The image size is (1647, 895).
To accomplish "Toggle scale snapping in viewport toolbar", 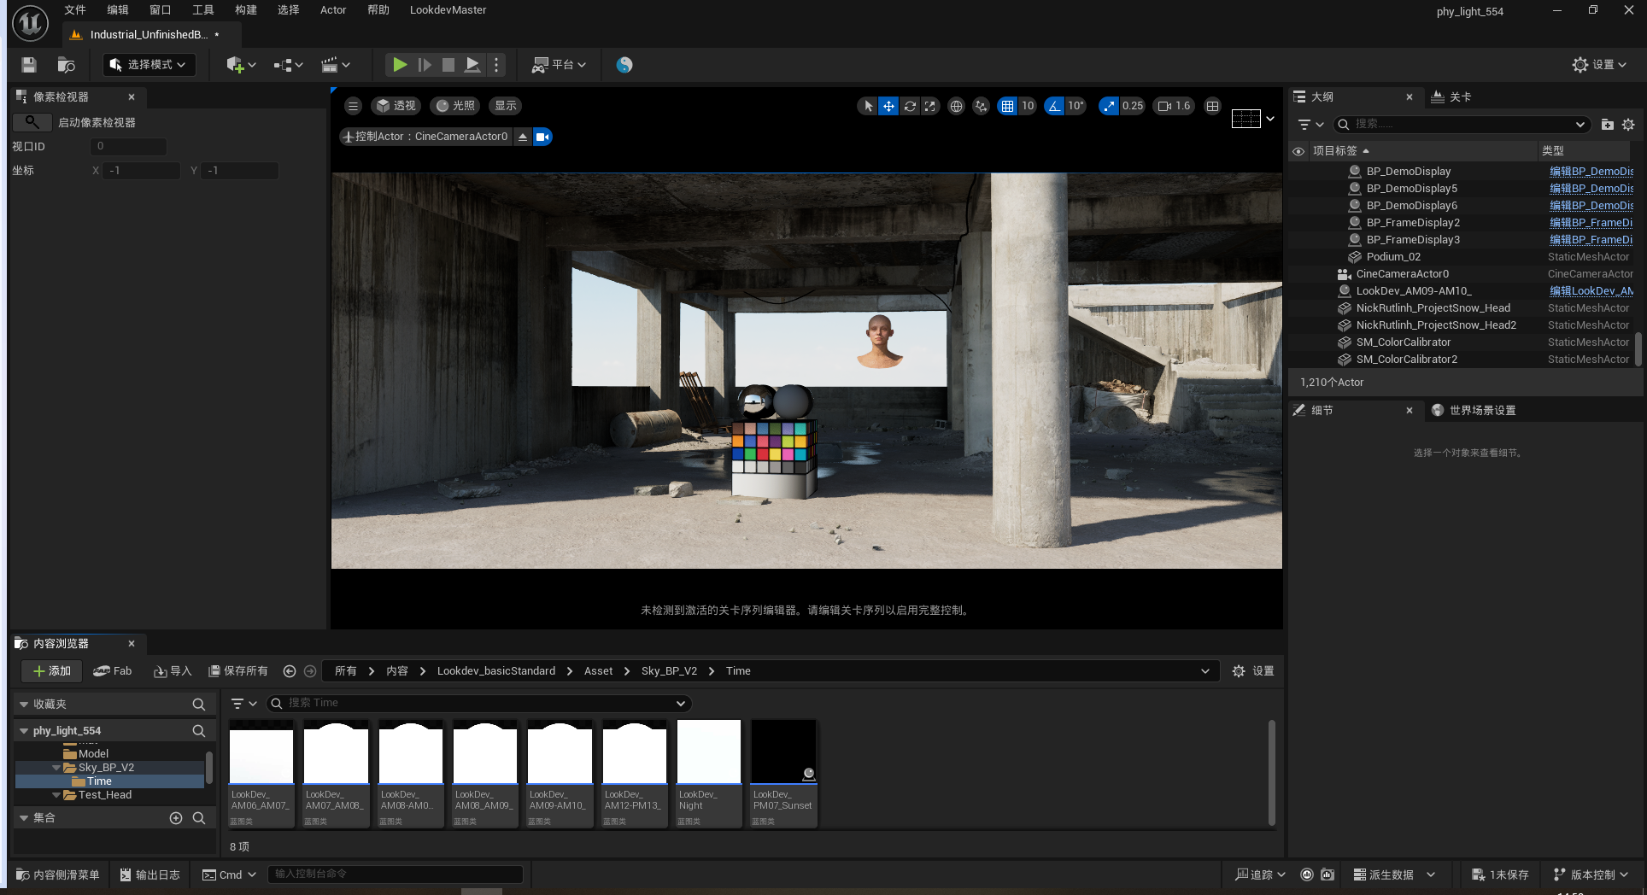I will pos(1109,106).
